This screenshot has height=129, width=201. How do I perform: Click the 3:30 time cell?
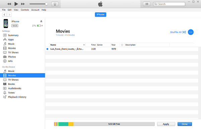pos(93,49)
